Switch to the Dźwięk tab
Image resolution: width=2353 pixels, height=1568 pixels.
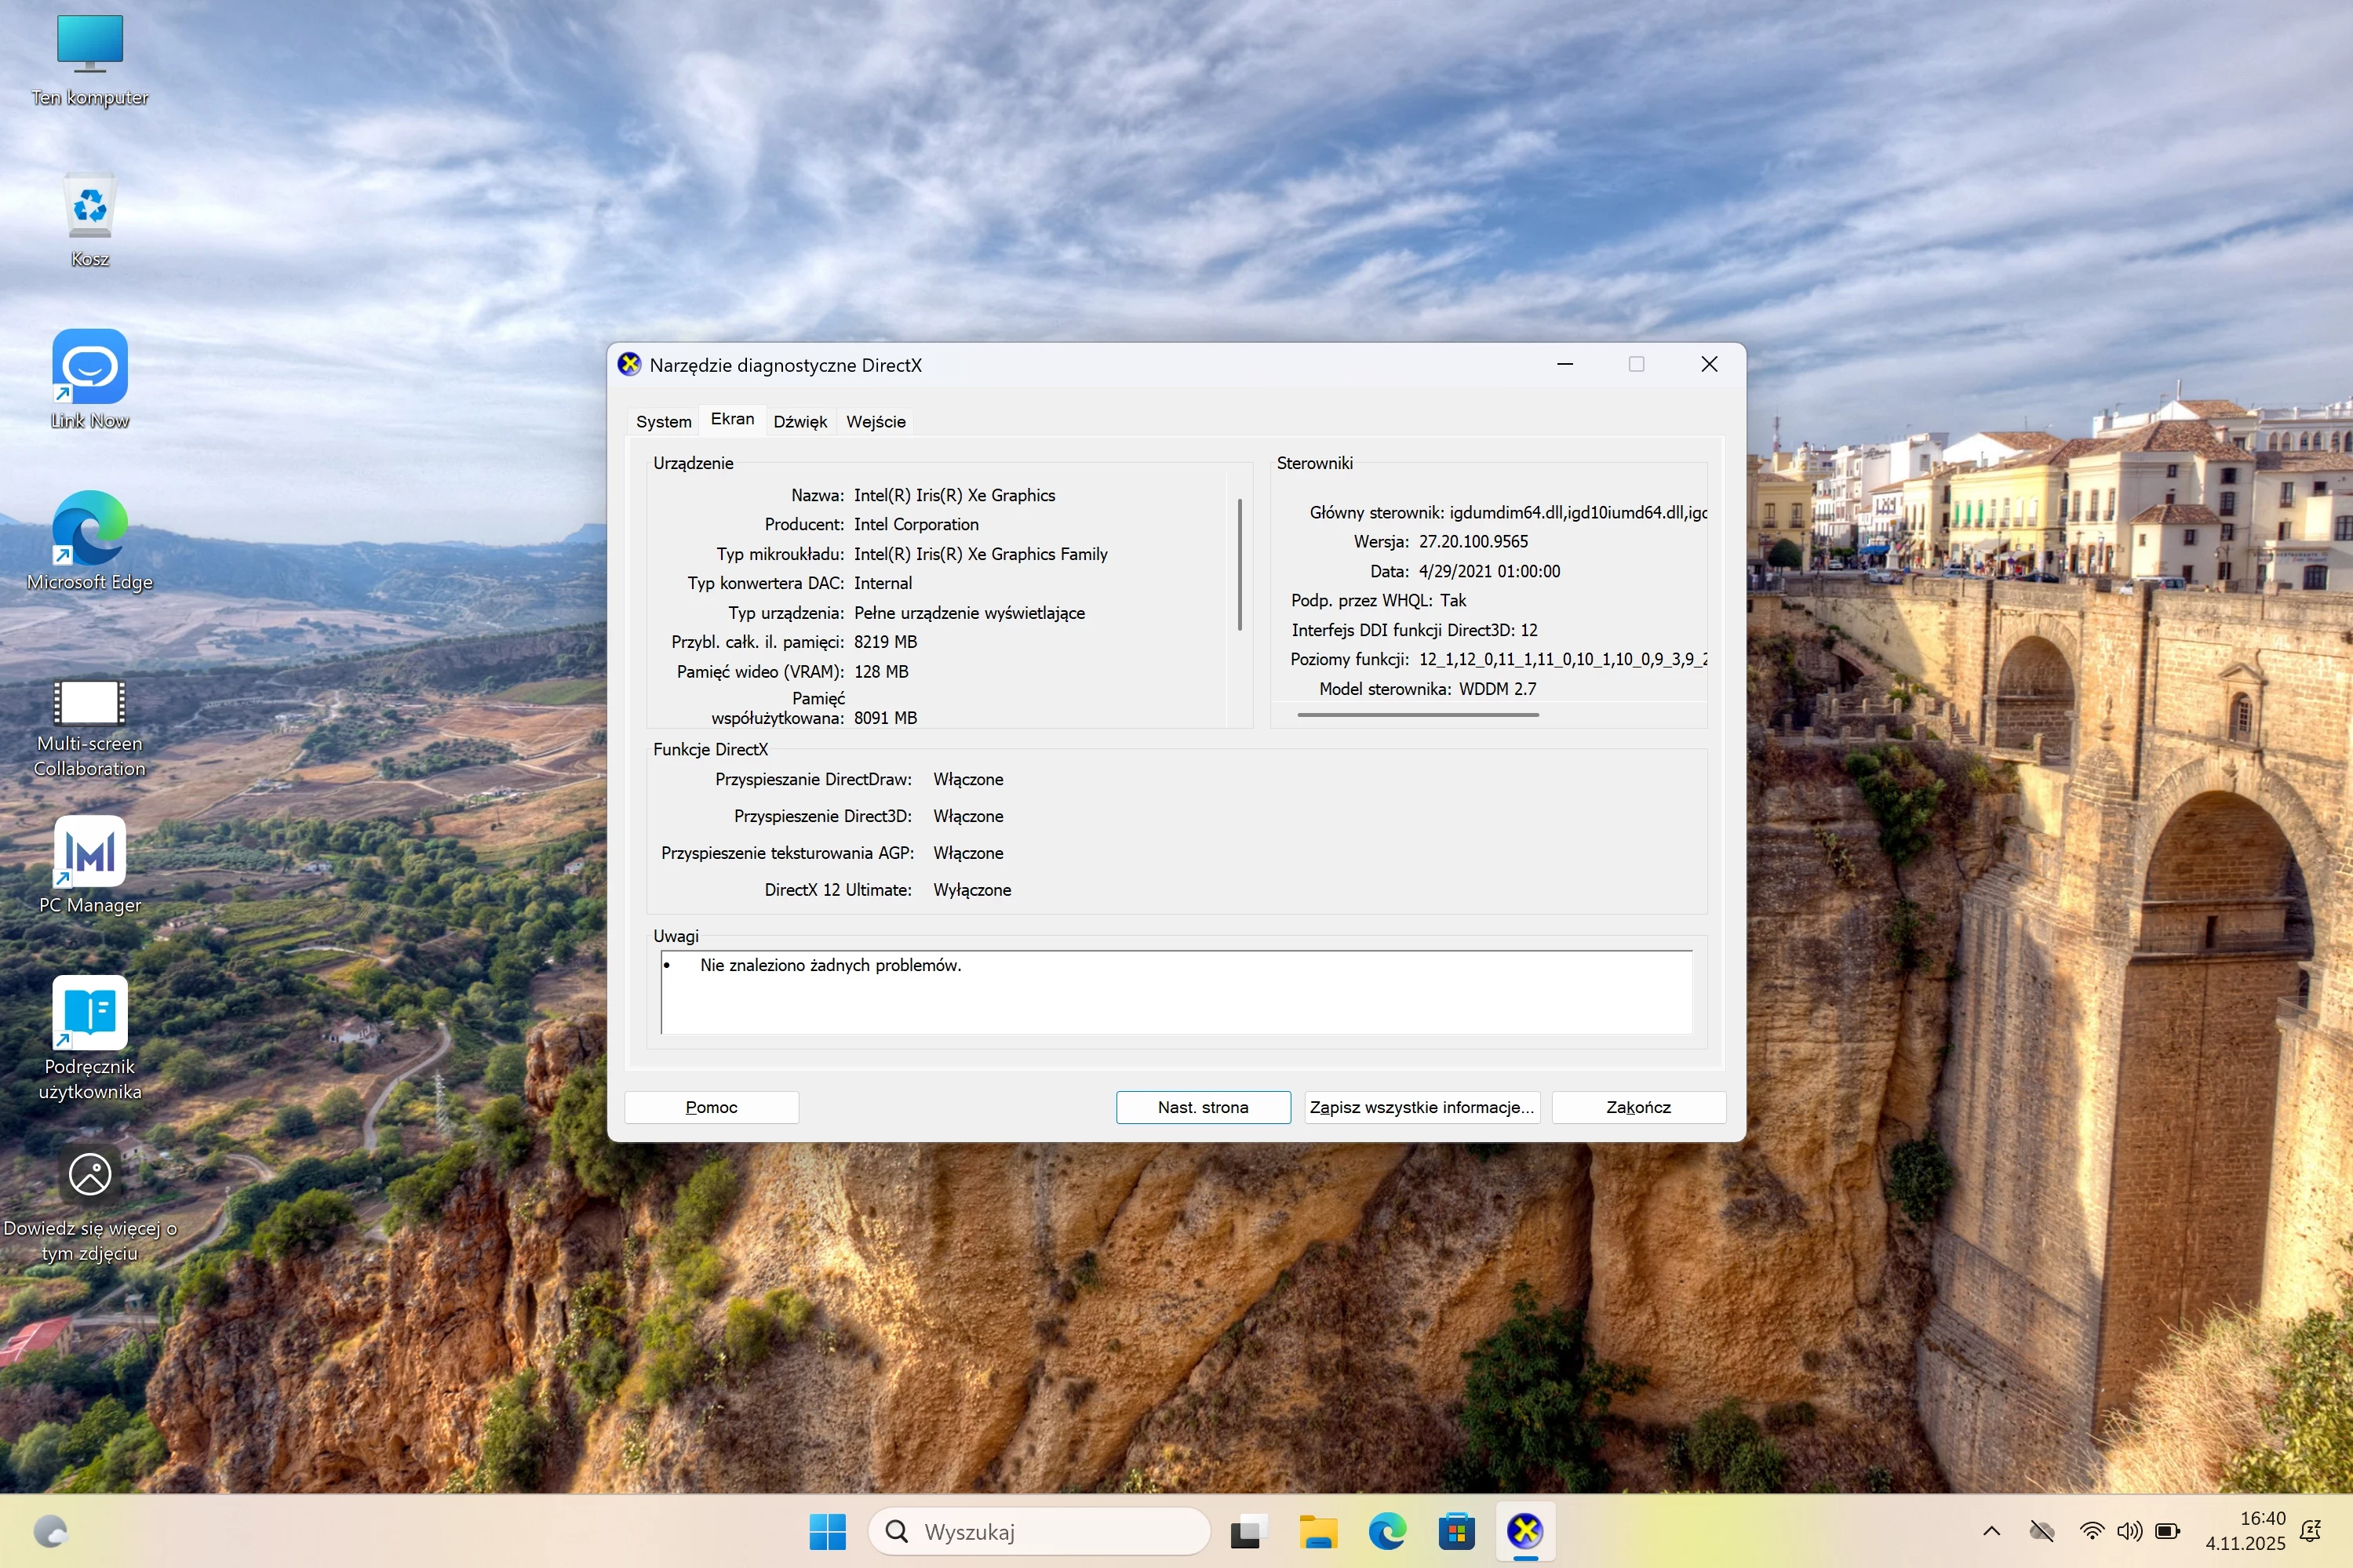pos(800,421)
